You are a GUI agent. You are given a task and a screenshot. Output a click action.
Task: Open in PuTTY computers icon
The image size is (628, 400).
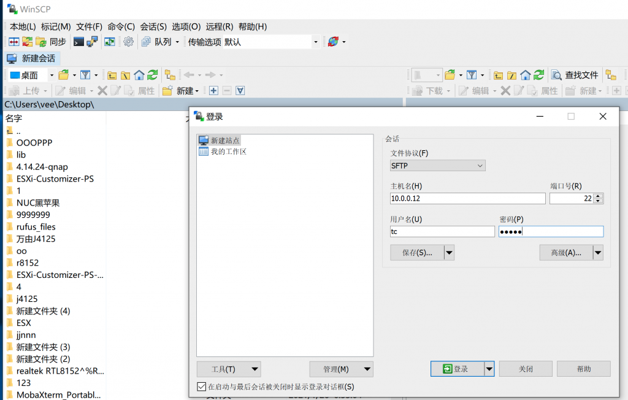click(92, 42)
